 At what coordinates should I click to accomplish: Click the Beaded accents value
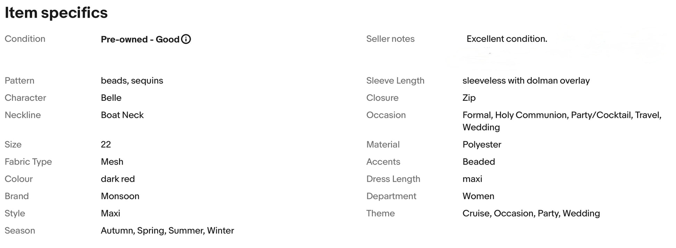coord(478,162)
